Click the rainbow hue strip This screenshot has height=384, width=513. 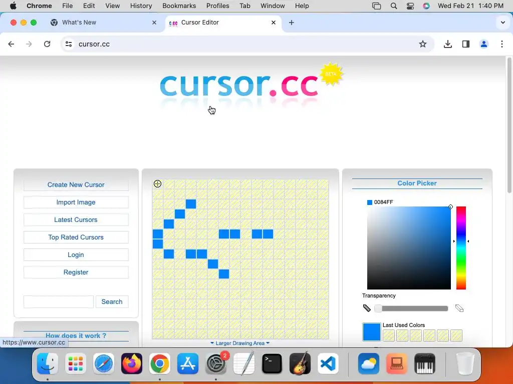coord(461,248)
